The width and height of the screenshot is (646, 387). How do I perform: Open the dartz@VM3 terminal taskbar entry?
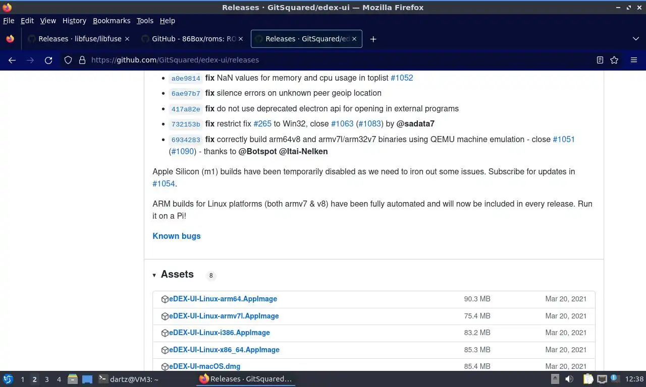coord(129,379)
